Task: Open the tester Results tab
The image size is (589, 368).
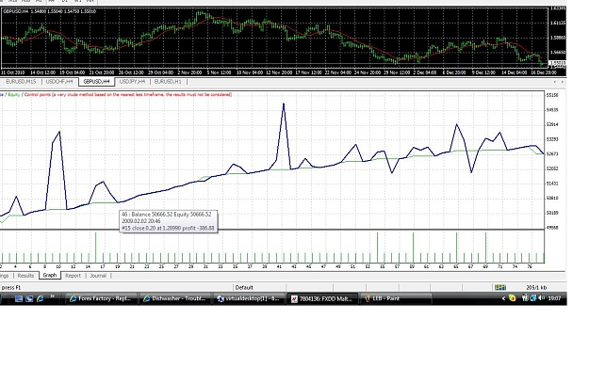Action: click(x=25, y=276)
